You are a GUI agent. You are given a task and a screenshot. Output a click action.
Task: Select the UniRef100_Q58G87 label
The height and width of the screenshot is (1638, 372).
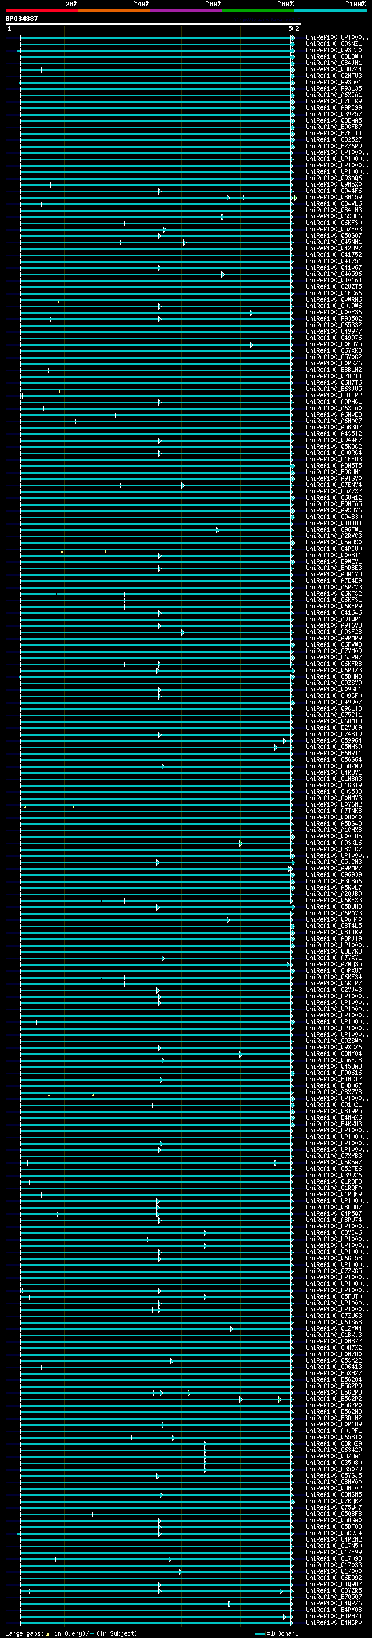pos(334,235)
